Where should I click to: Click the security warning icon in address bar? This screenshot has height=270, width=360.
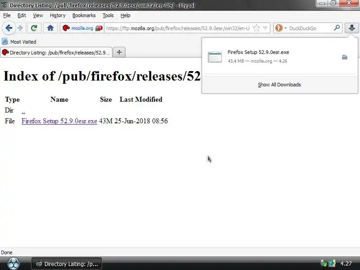pos(99,28)
